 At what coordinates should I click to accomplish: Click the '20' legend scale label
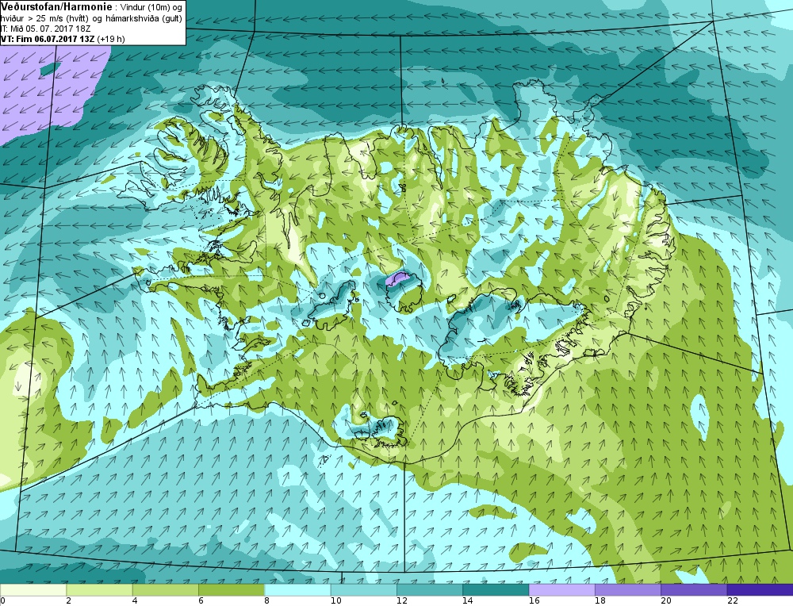click(666, 601)
